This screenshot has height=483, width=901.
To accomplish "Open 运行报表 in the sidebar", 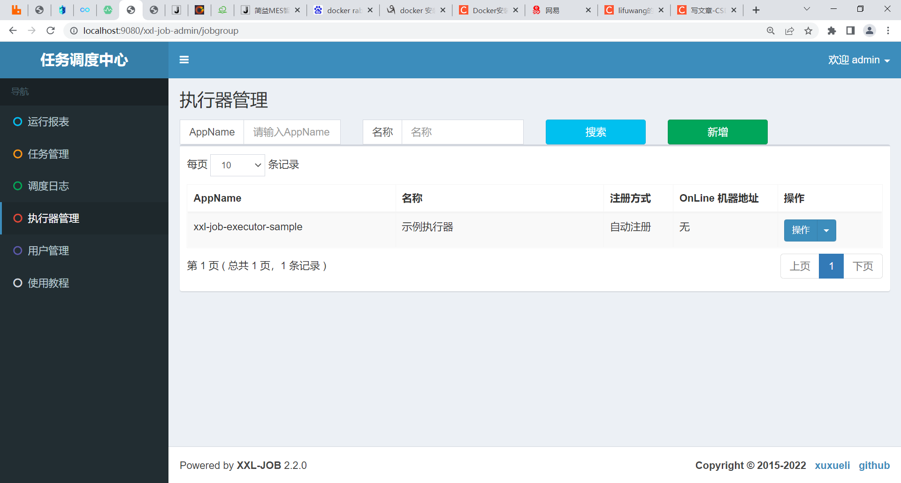I will [x=84, y=122].
